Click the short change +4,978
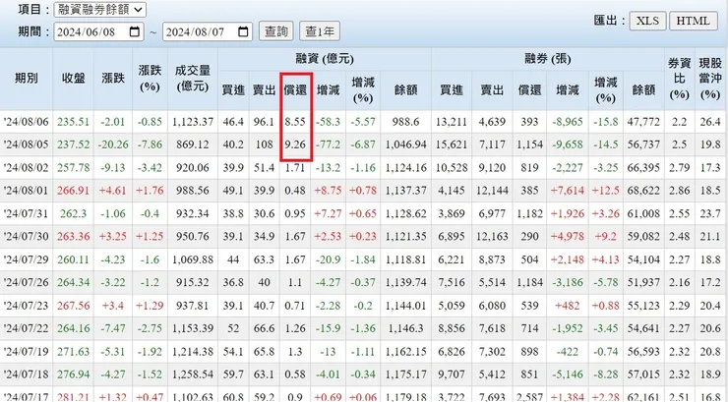The width and height of the screenshot is (728, 402). click(567, 237)
